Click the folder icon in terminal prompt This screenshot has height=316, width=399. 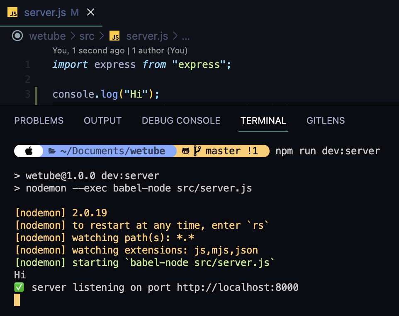[52, 151]
